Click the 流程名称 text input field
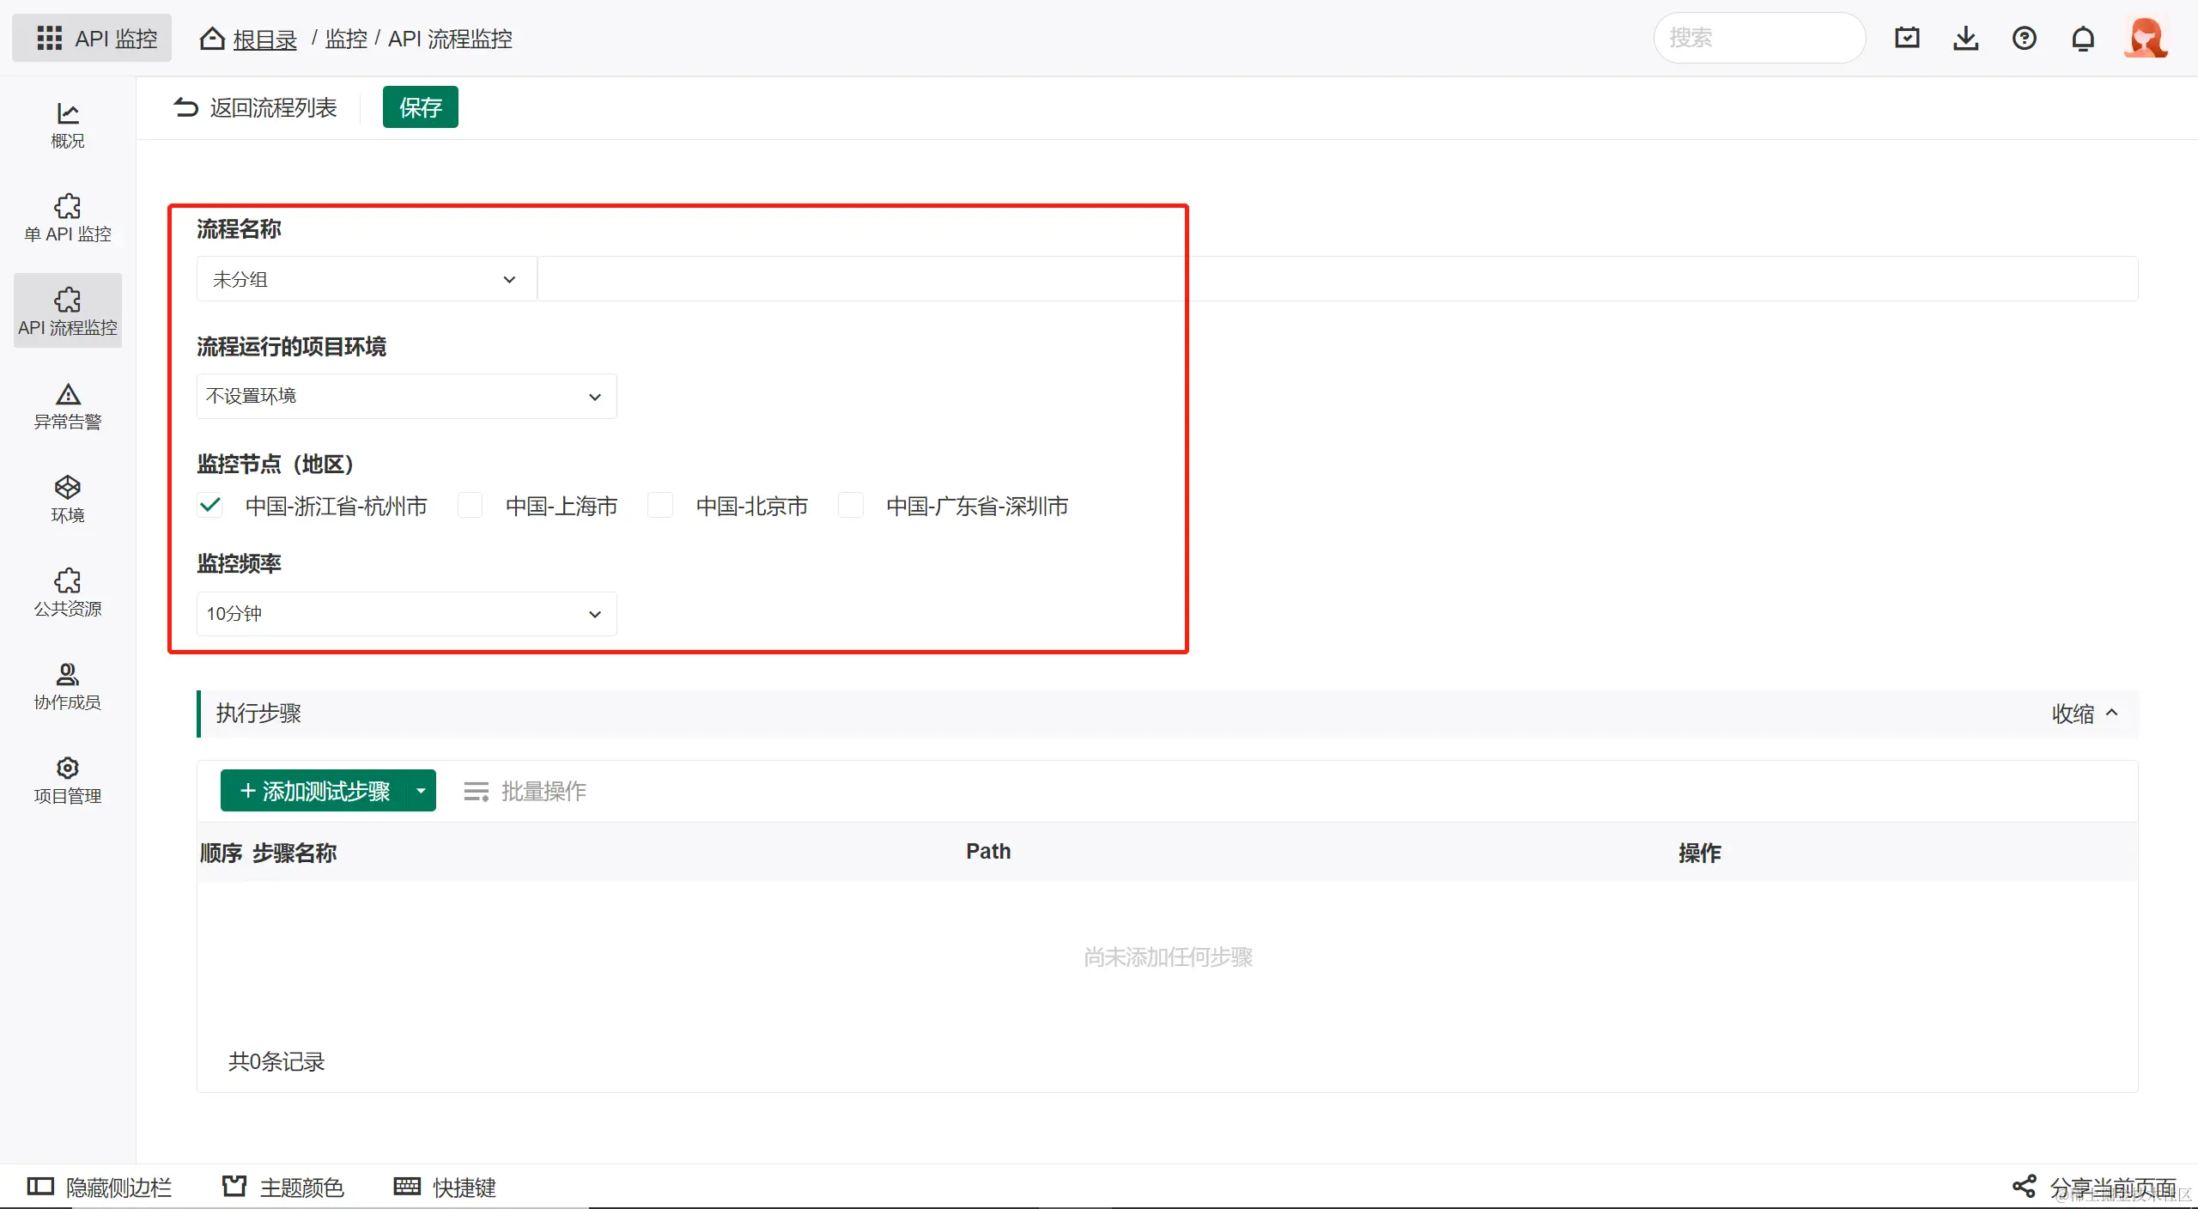Screen dimensions: 2198x1209 (x=1336, y=279)
